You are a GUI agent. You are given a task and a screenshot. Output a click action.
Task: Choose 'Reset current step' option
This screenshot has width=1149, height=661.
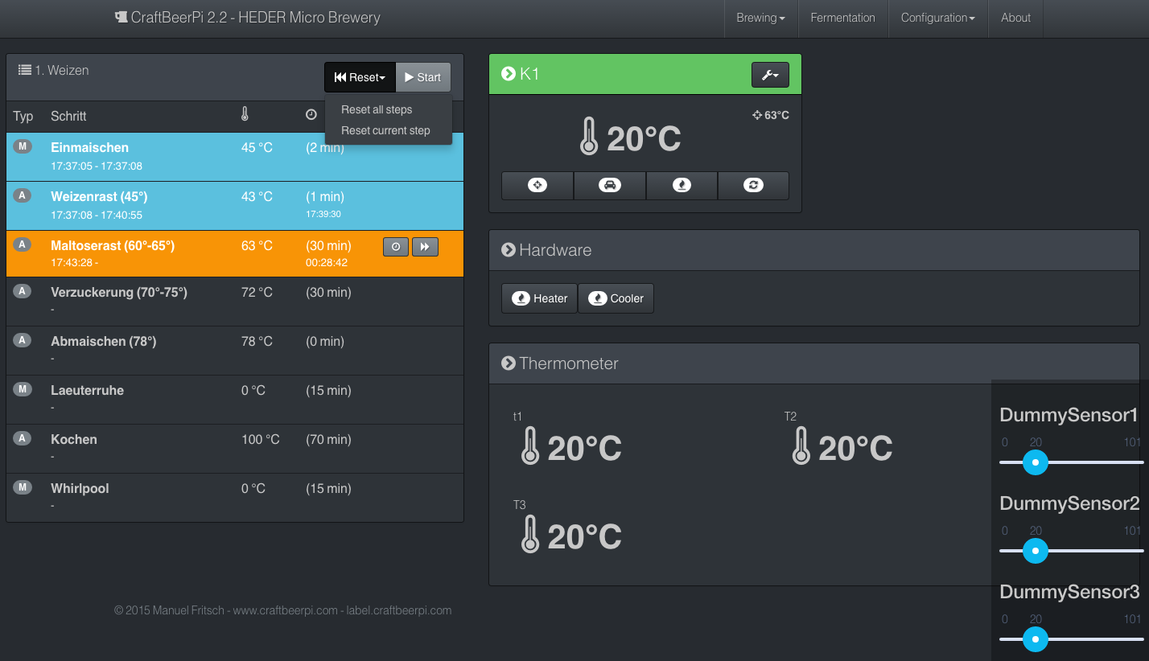[x=385, y=130]
